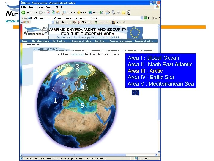
Task: Click the vertical scrollbar down arrow
Action: click(159, 152)
